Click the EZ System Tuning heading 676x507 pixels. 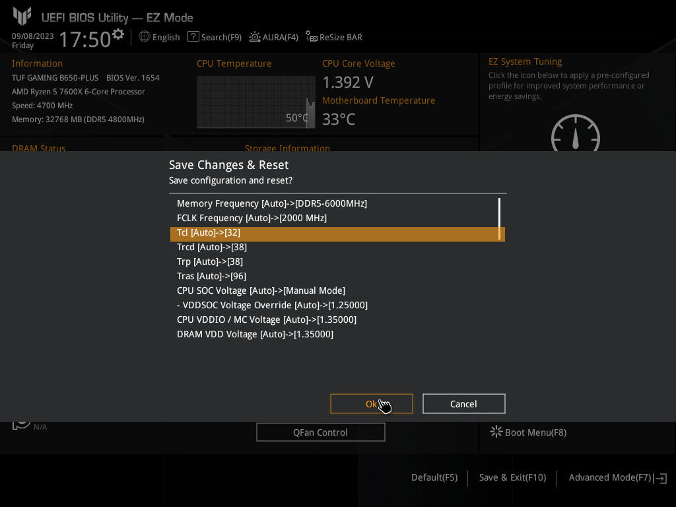tap(525, 61)
